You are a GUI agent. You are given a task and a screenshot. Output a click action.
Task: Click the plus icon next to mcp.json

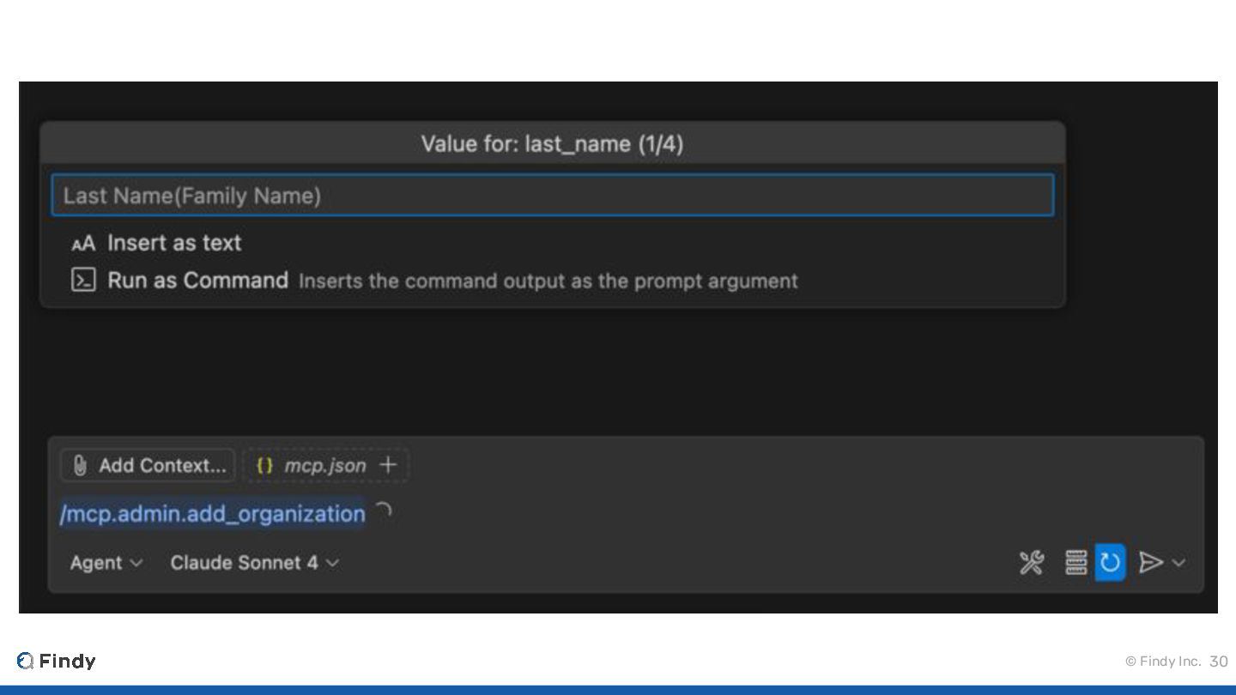tap(388, 465)
